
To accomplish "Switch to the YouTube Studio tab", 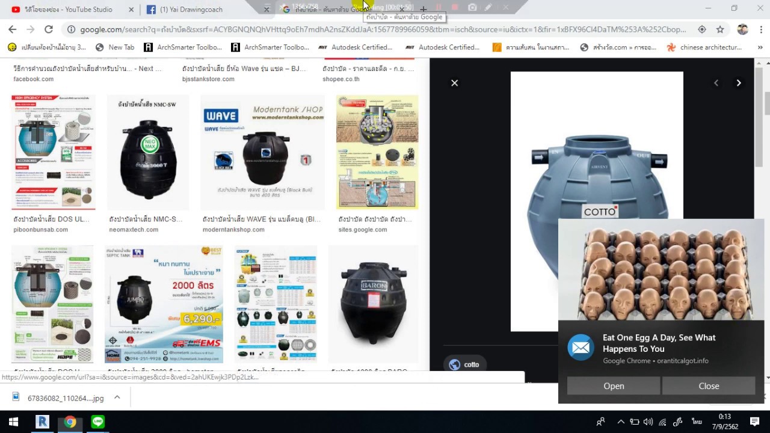I will click(x=68, y=9).
